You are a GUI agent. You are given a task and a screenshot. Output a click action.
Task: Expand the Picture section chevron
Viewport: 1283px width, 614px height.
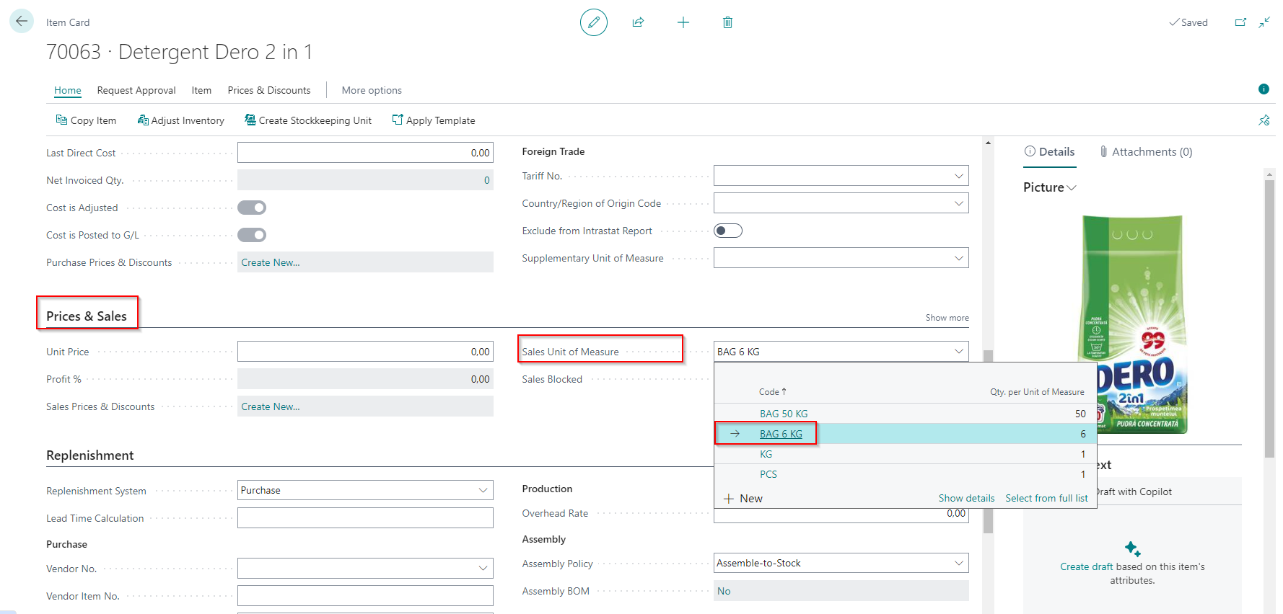[1072, 188]
